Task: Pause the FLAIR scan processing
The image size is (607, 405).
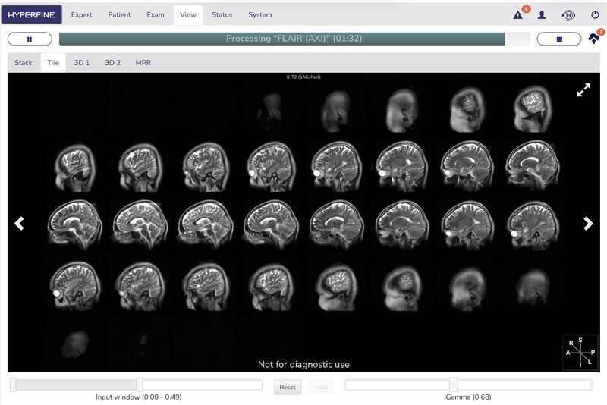Action: 30,39
